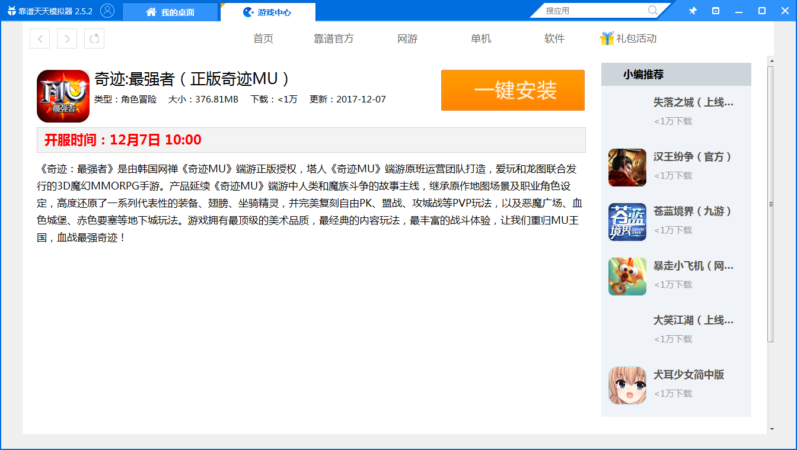Click the 大小：376.81MB label
The width and height of the screenshot is (797, 450).
pos(203,99)
